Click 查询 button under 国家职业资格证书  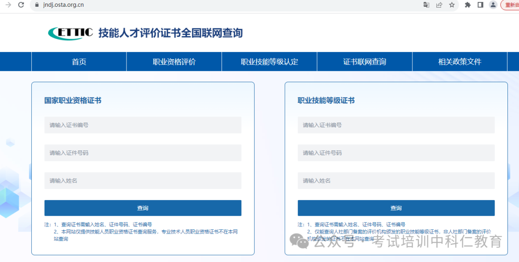pyautogui.click(x=143, y=208)
